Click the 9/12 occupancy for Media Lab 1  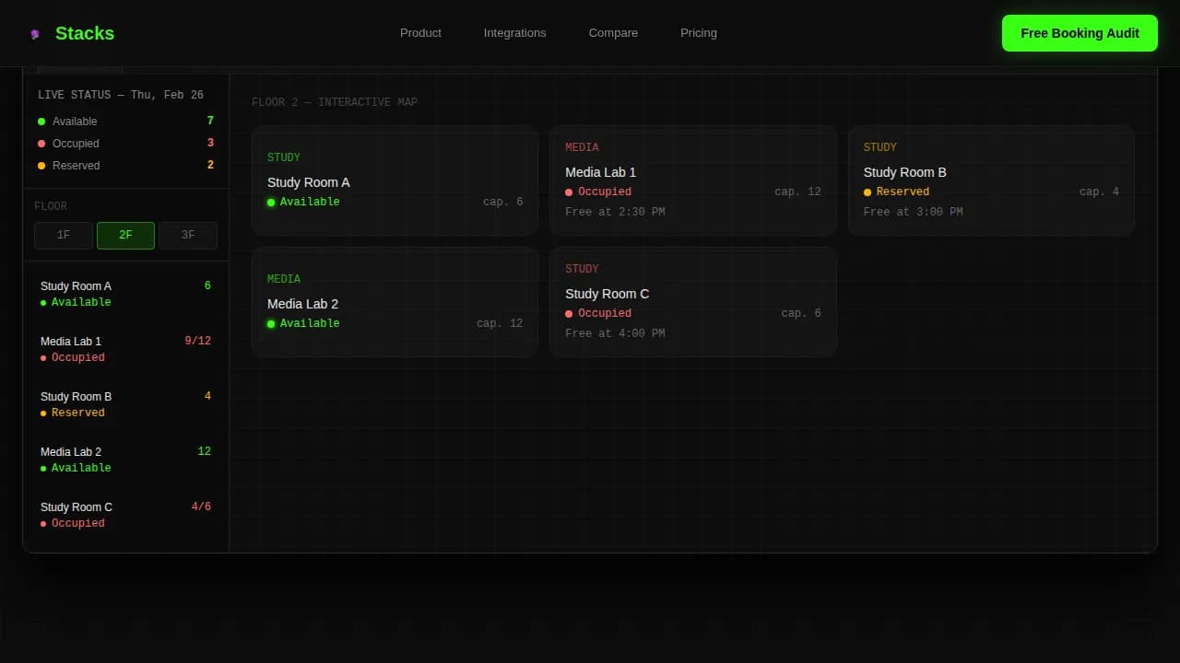pos(197,342)
